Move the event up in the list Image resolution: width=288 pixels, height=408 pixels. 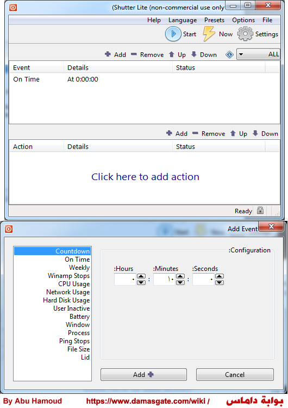tap(172, 54)
